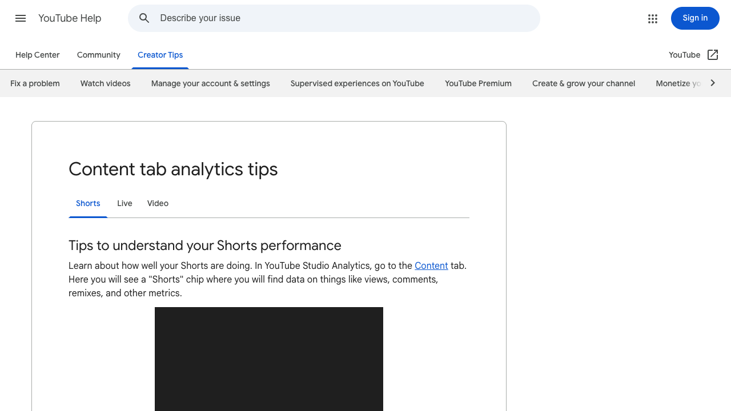Open Supervised experiences on YouTube category
Screen dimensions: 731x411
358,83
